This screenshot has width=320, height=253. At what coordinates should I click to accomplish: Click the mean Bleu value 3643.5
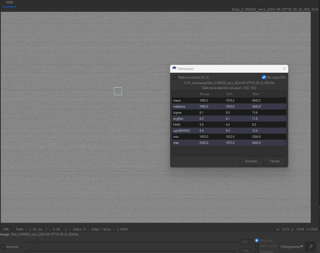click(x=256, y=101)
